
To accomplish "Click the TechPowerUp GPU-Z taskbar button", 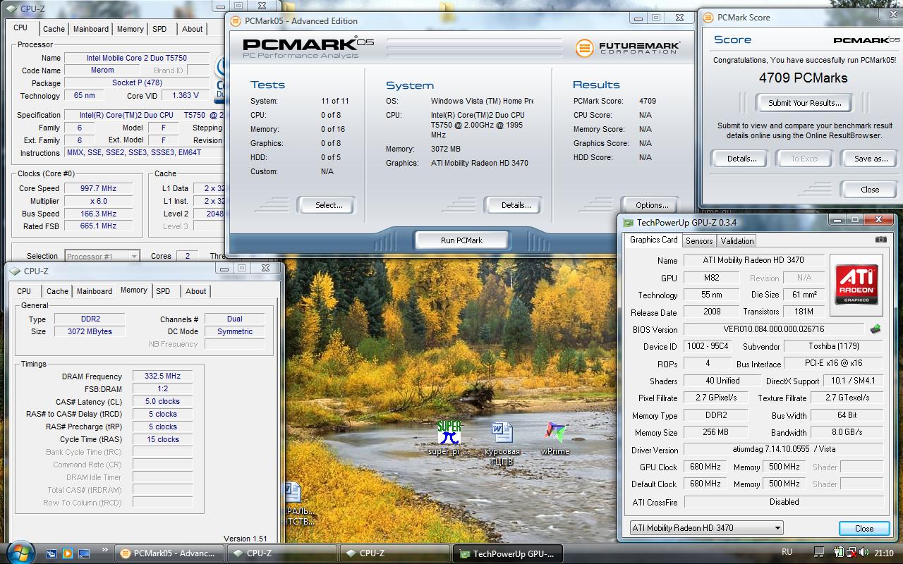I will tap(508, 553).
